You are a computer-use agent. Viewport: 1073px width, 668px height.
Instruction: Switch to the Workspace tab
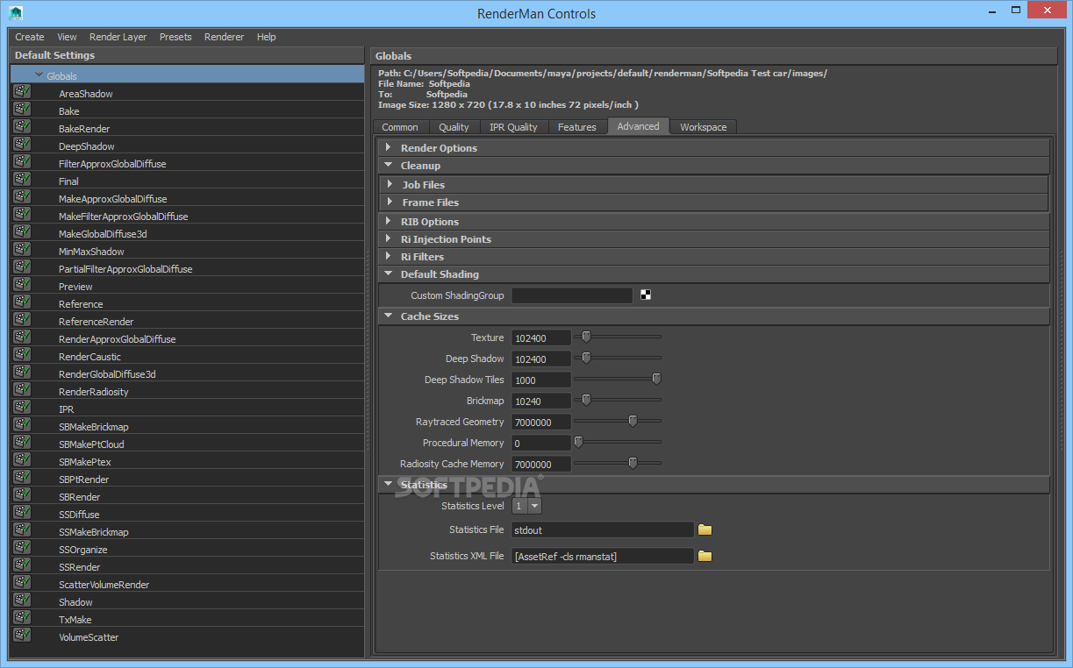pyautogui.click(x=704, y=127)
